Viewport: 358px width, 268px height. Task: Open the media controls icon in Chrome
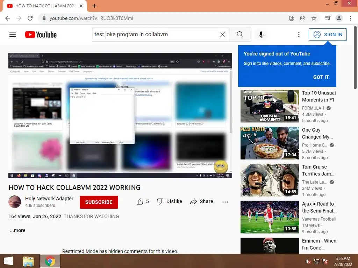pyautogui.click(x=328, y=18)
